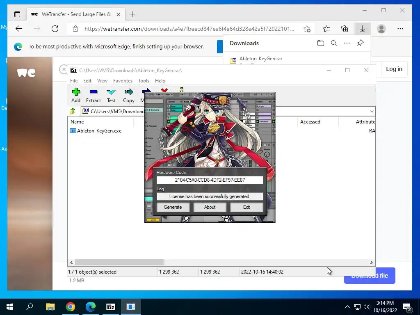Screen dimensions: 420x315
Task: Open the Edge profile avatar
Action: click(x=381, y=29)
